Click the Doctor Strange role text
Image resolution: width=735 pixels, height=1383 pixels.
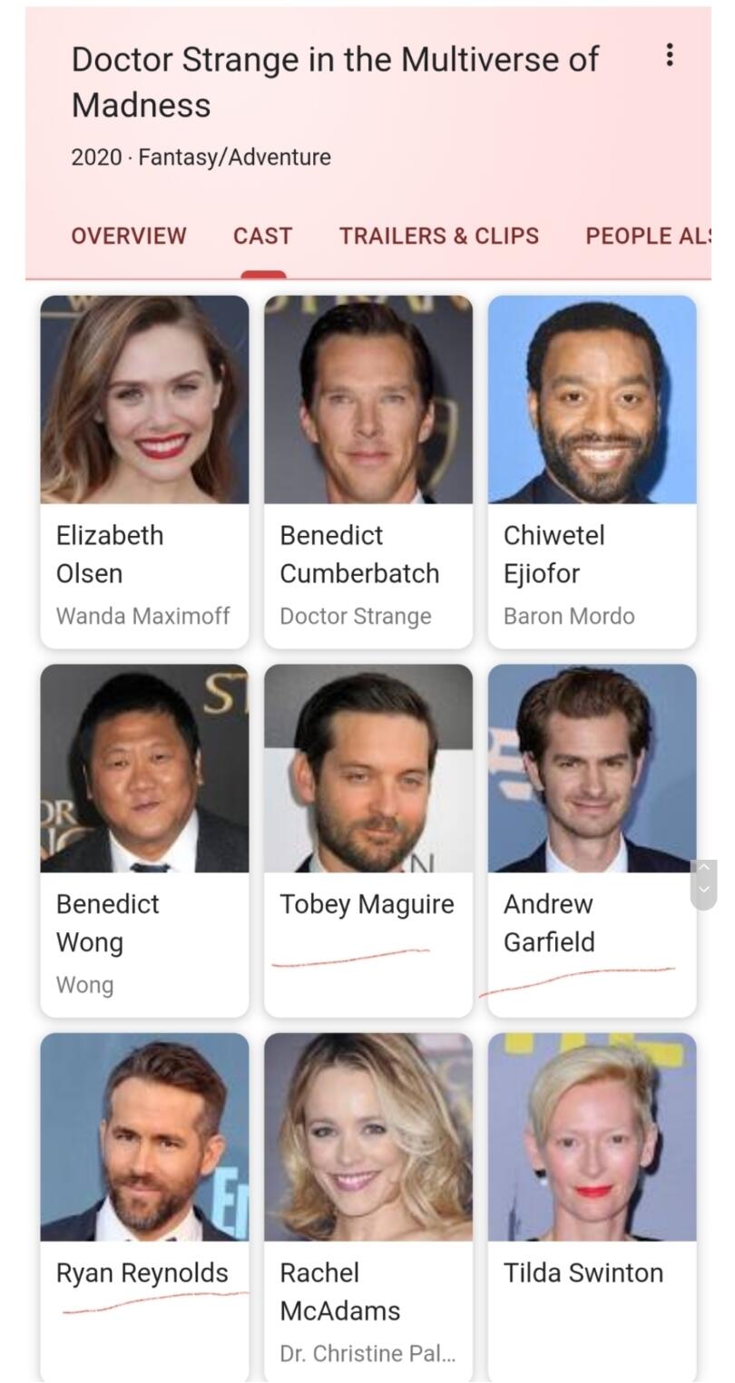pos(356,617)
